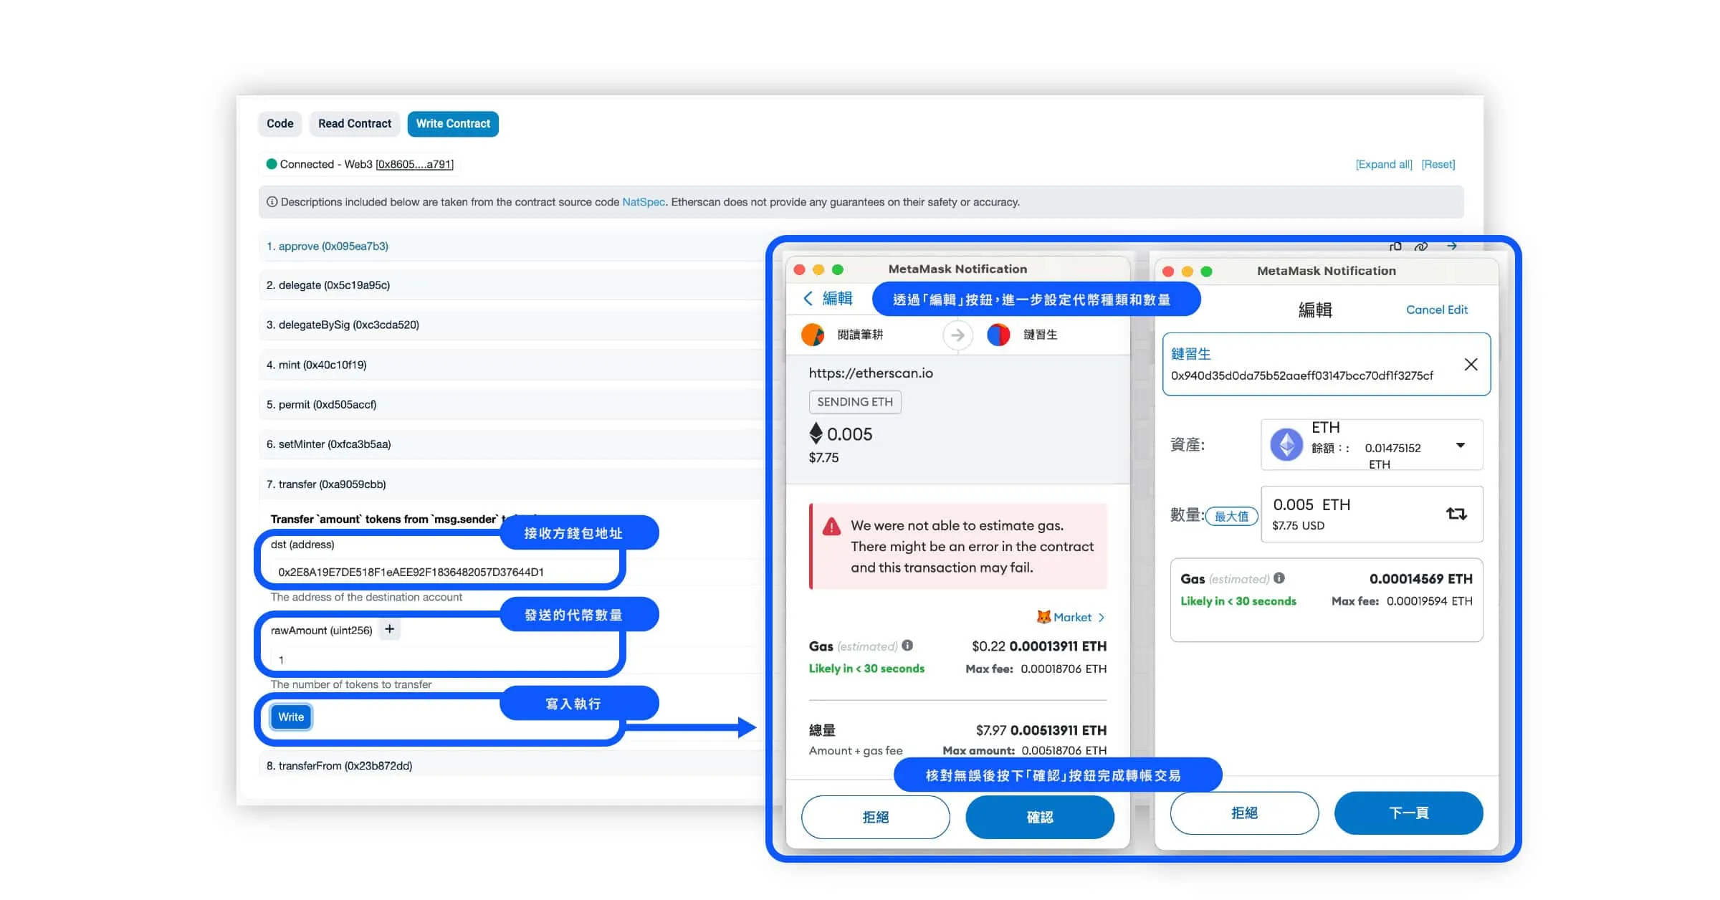The width and height of the screenshot is (1720, 900).
Task: Clear recipient with the X icon
Action: click(x=1471, y=364)
